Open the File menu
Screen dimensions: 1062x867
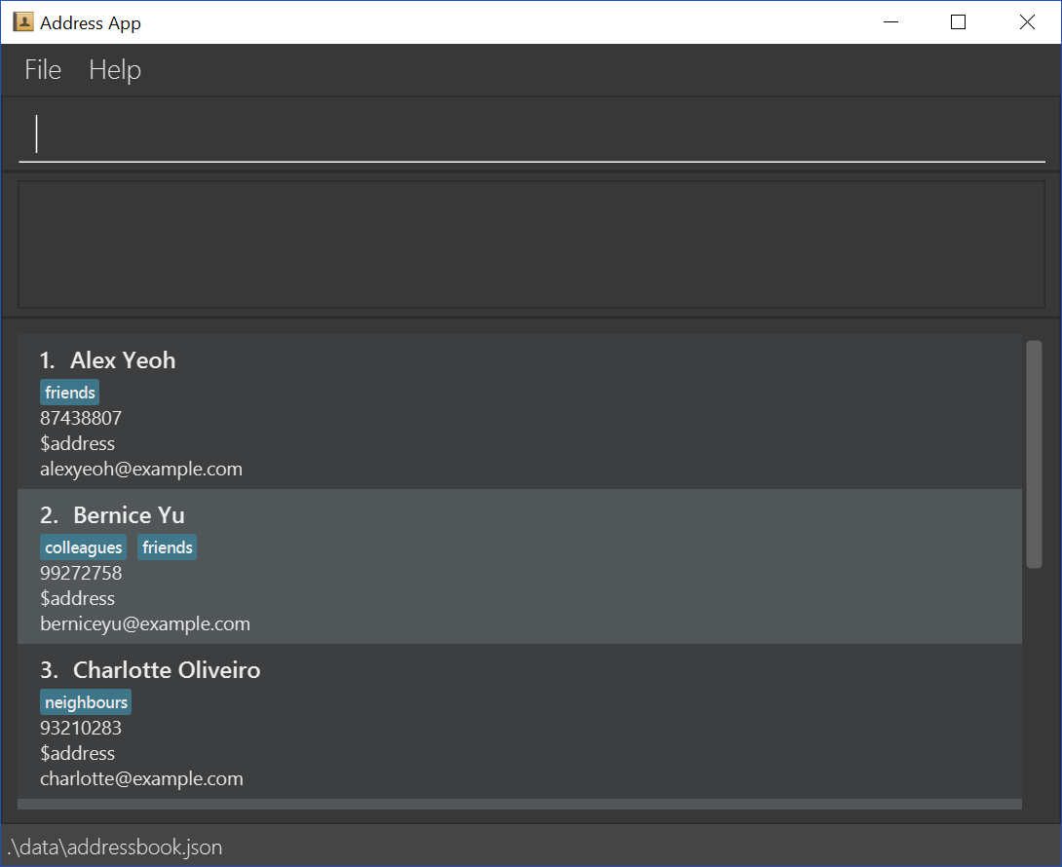coord(43,70)
